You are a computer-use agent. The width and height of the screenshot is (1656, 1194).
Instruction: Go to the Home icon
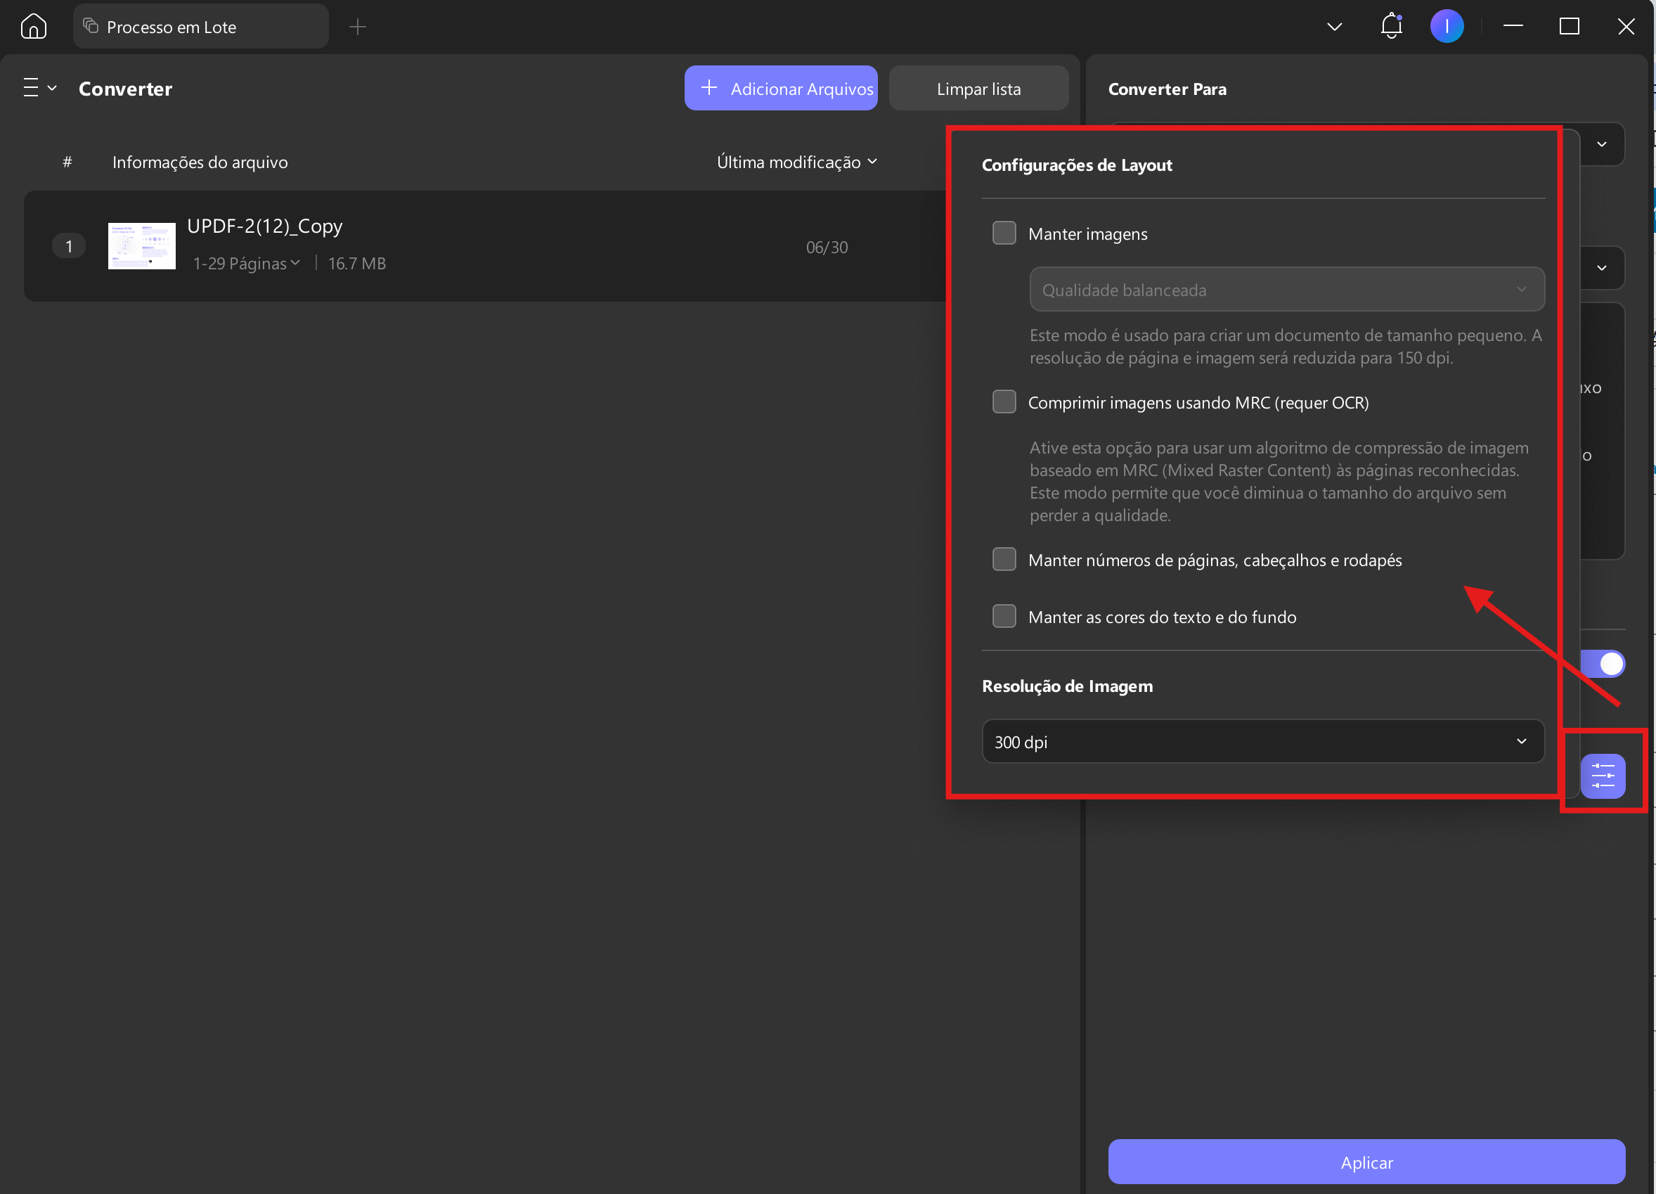pos(34,27)
